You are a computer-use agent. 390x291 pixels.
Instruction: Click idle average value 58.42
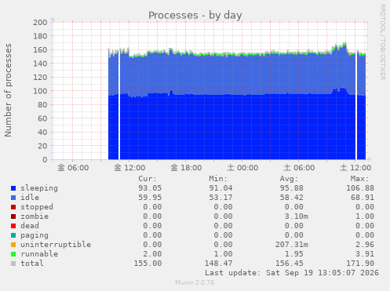point(291,198)
